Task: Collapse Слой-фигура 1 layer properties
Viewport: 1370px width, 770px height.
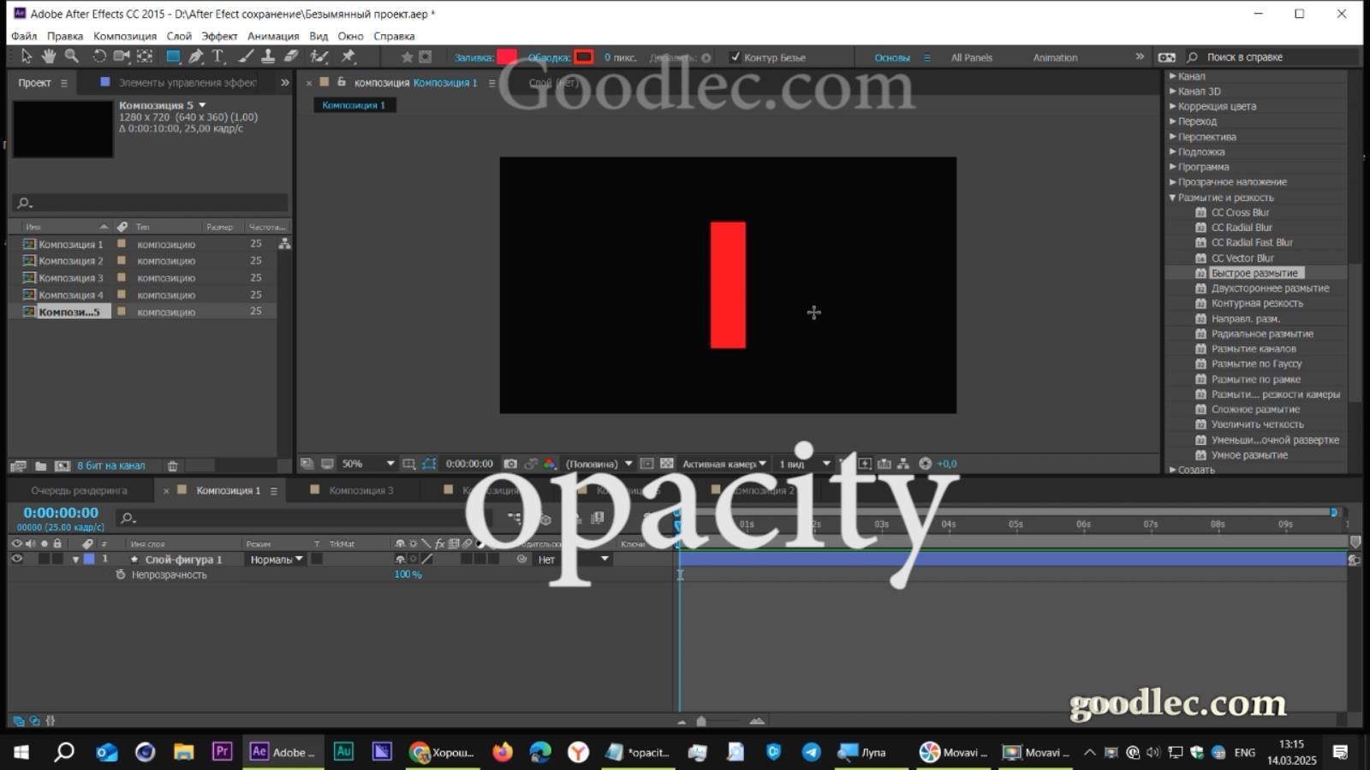Action: (75, 560)
